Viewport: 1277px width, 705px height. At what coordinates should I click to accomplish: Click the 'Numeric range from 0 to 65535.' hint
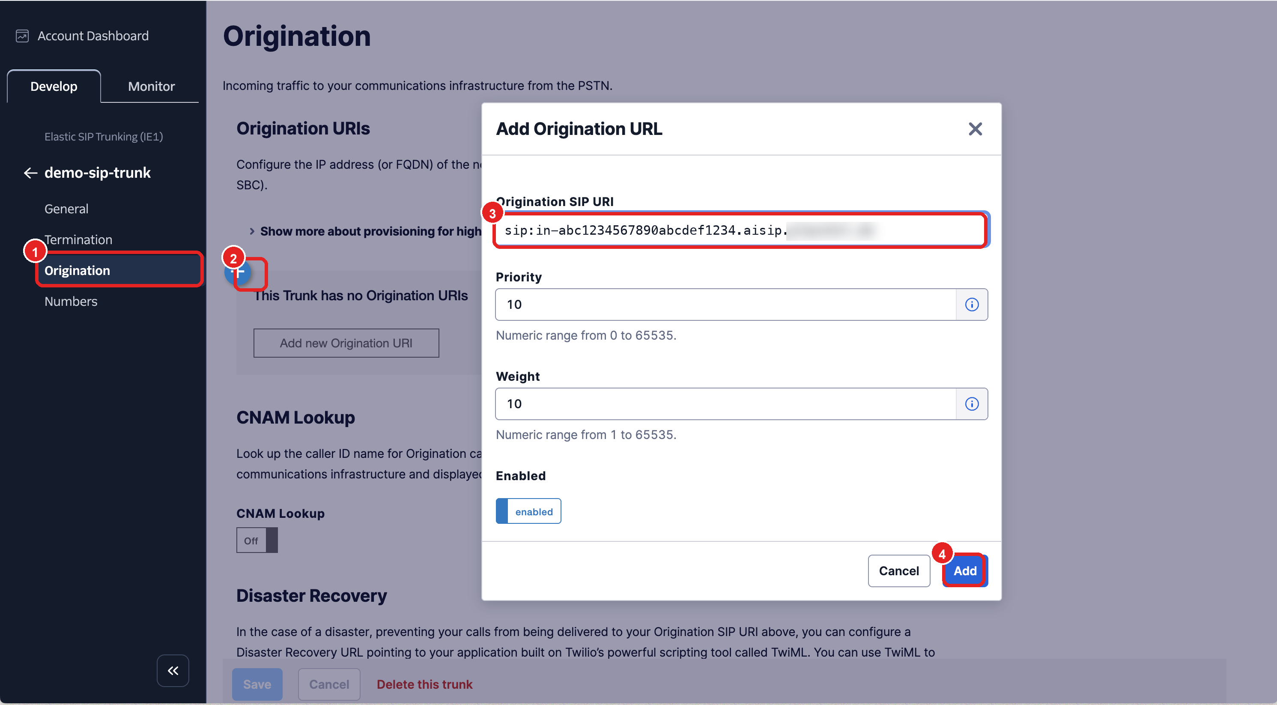click(586, 335)
